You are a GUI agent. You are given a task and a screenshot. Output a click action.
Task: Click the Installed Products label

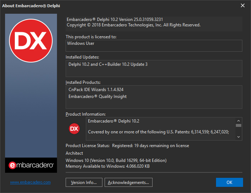pyautogui.click(x=83, y=82)
